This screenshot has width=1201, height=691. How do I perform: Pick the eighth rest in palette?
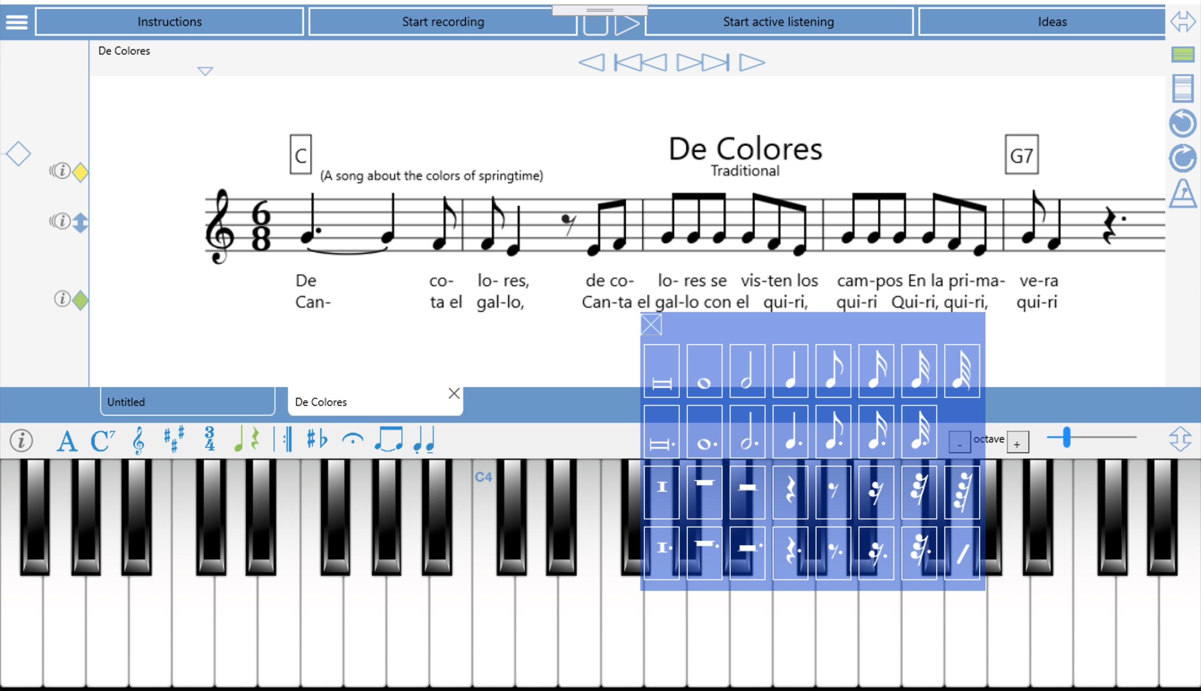(x=833, y=492)
